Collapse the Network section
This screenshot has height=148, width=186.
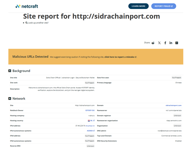point(10,99)
